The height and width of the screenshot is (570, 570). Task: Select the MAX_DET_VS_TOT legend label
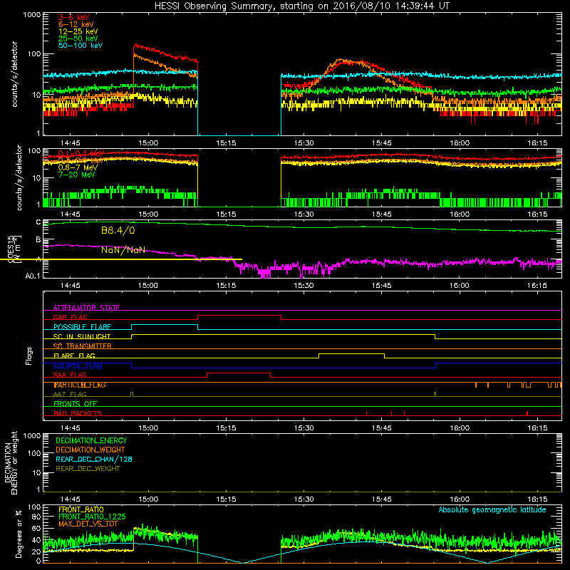click(88, 524)
